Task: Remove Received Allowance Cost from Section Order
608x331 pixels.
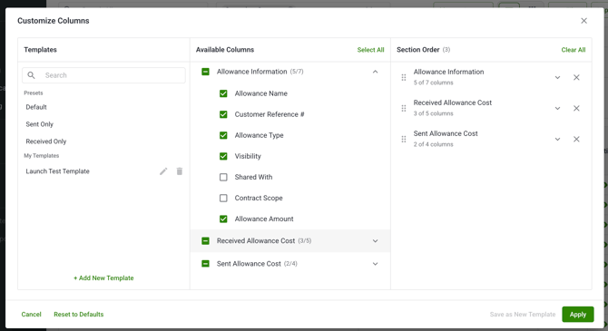Action: [x=576, y=108]
